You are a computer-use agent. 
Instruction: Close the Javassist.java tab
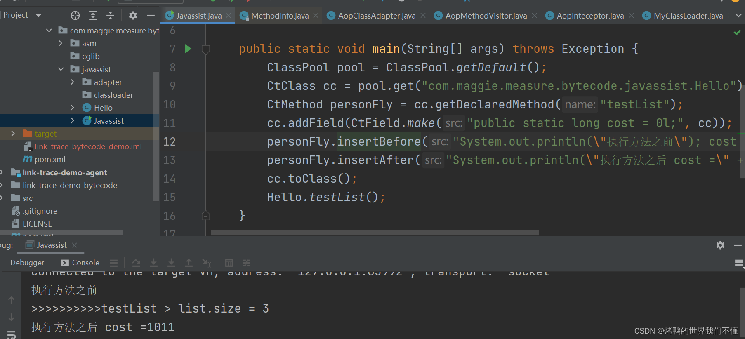(x=229, y=16)
